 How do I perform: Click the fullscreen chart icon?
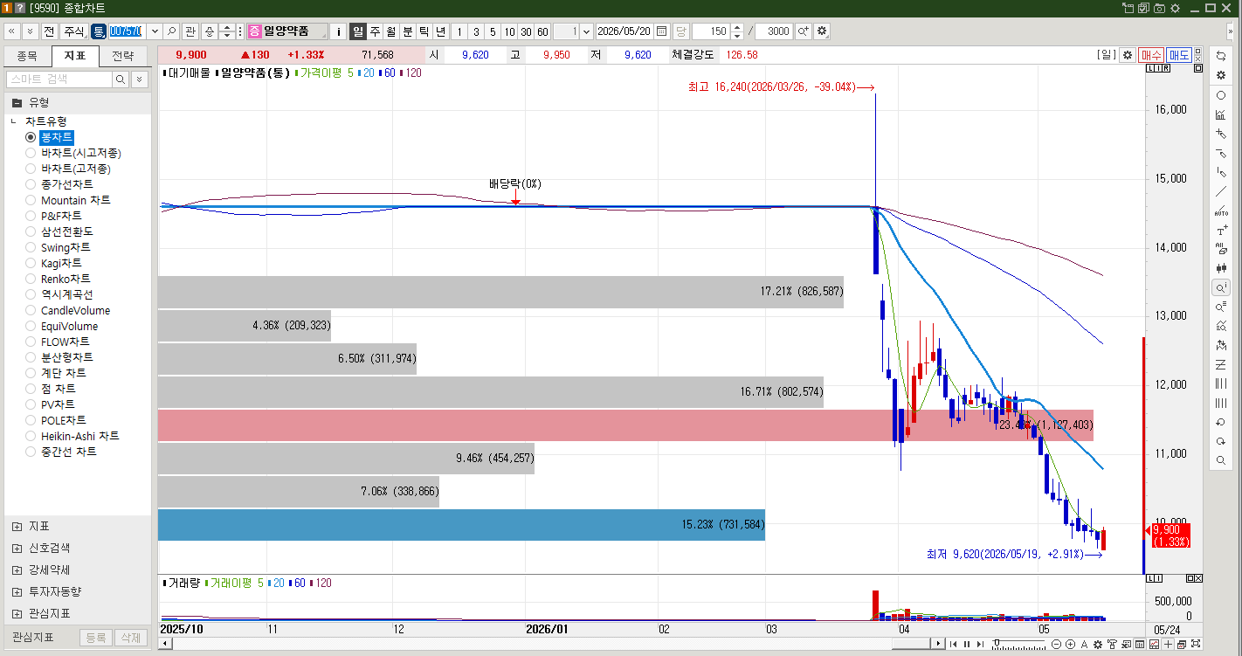pos(1194,645)
